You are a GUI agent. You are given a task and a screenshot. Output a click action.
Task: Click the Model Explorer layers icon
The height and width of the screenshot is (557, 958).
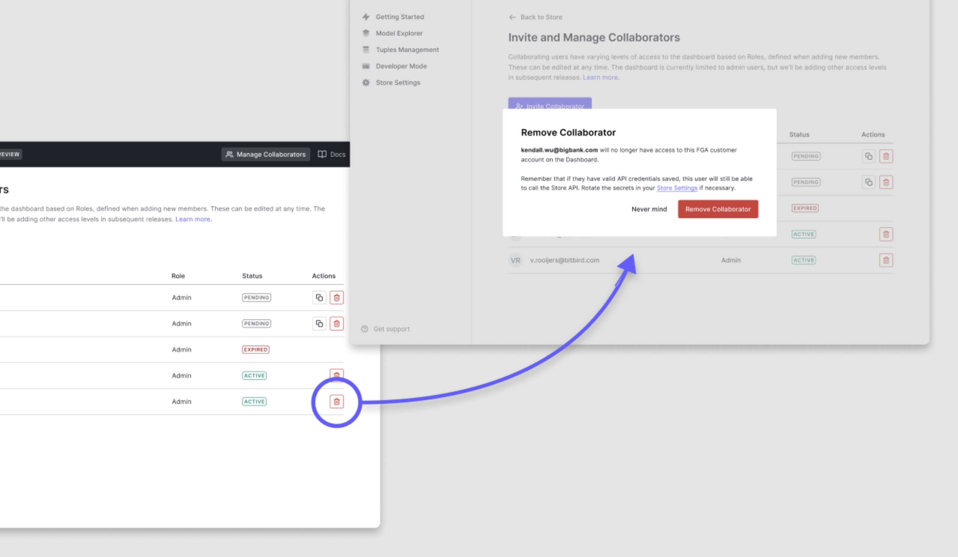(366, 33)
